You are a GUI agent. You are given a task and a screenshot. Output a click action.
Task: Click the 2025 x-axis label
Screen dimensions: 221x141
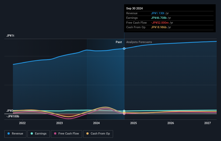click(134, 123)
